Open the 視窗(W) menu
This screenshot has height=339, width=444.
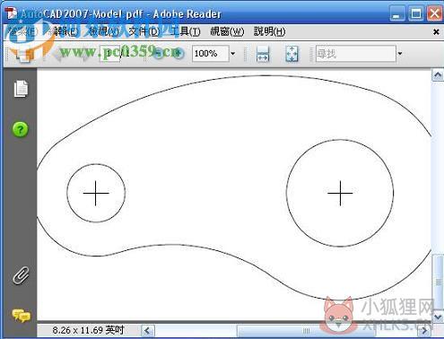point(227,31)
